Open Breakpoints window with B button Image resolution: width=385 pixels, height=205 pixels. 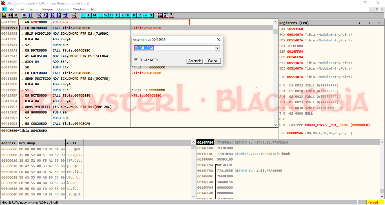pyautogui.click(x=134, y=15)
